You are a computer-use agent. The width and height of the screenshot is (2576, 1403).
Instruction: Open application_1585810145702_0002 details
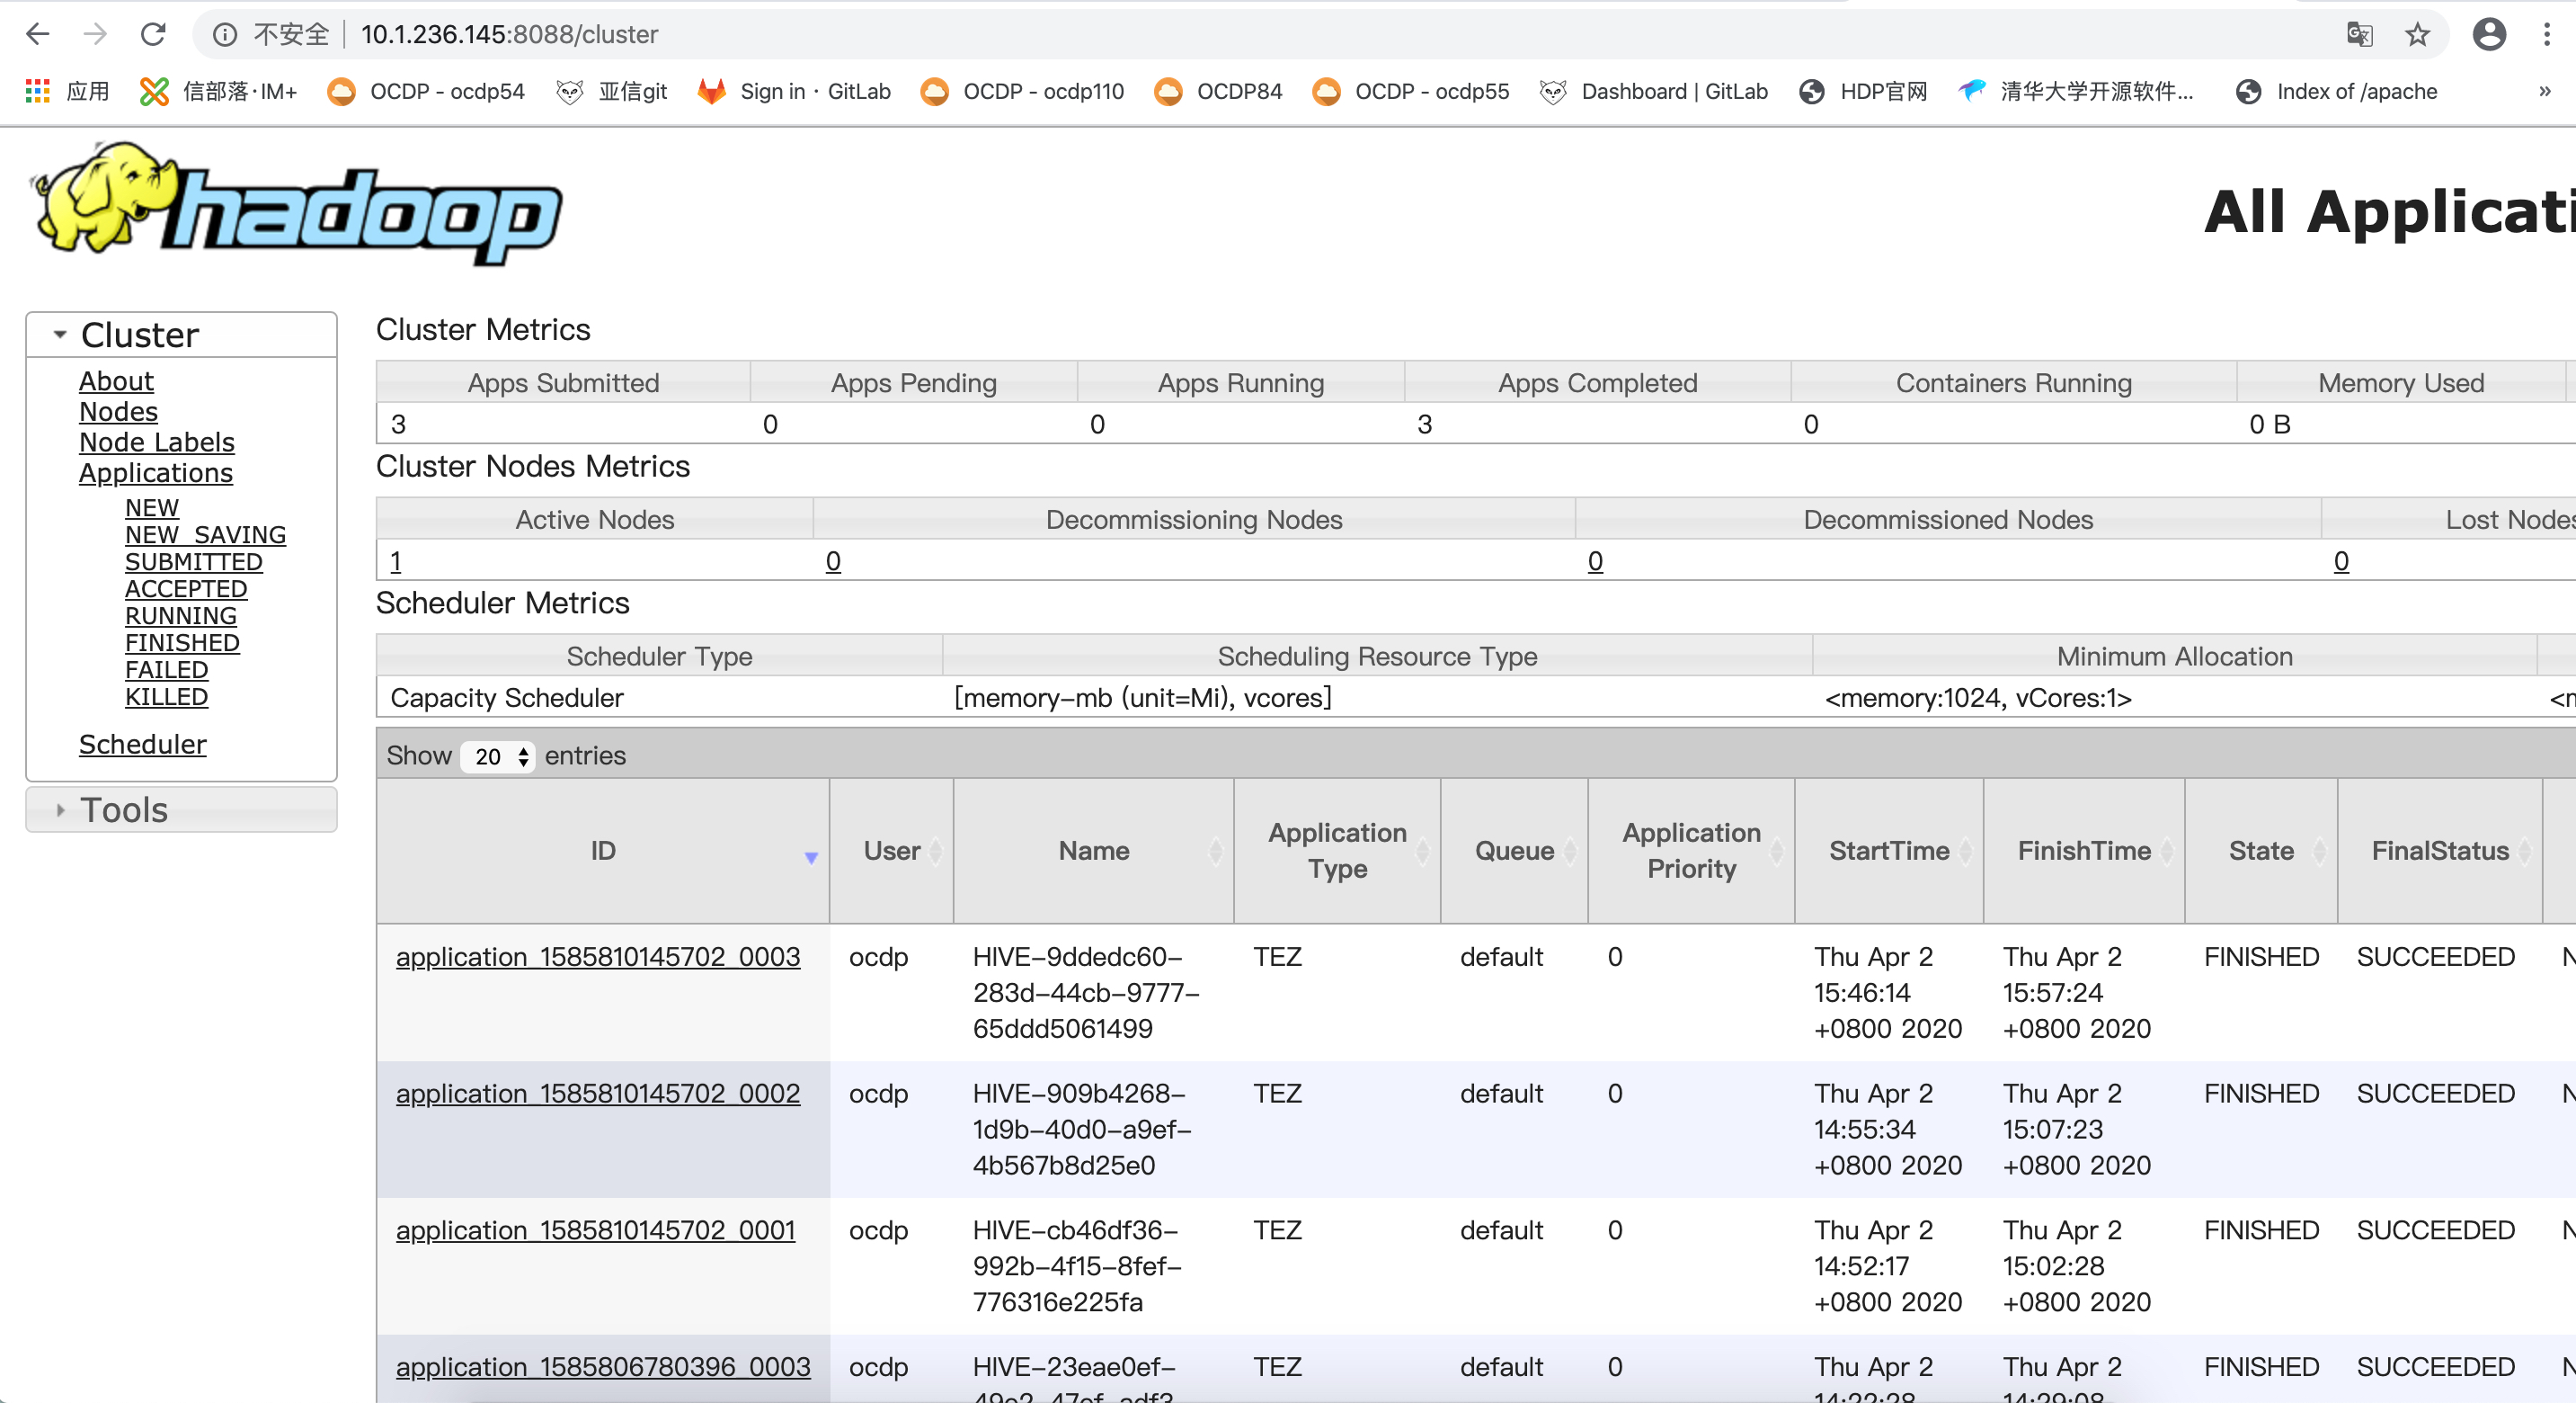click(598, 1094)
